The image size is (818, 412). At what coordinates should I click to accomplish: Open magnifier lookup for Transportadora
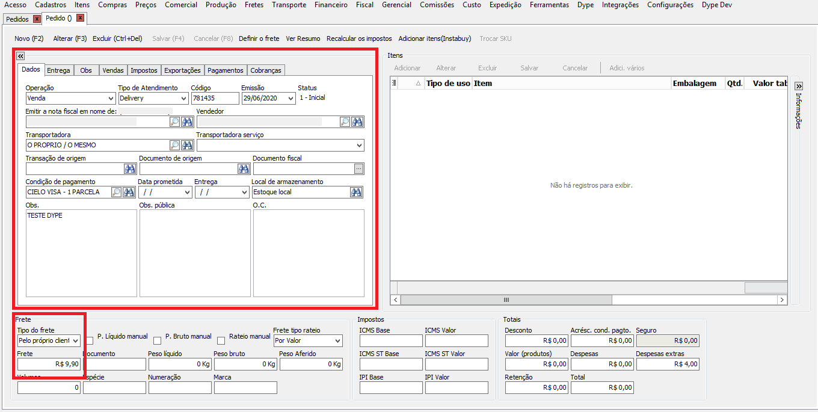[174, 145]
